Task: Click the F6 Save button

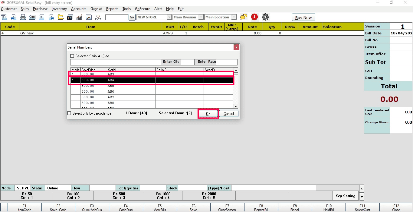Action: (194, 208)
